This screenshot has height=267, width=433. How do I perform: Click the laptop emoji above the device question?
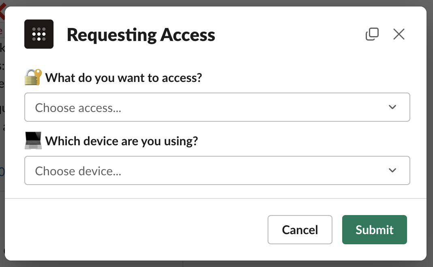tap(32, 140)
